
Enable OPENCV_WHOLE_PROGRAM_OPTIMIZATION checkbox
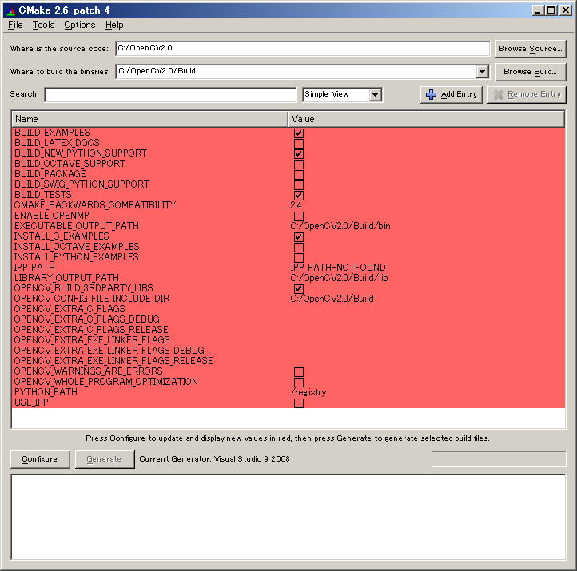coord(299,382)
